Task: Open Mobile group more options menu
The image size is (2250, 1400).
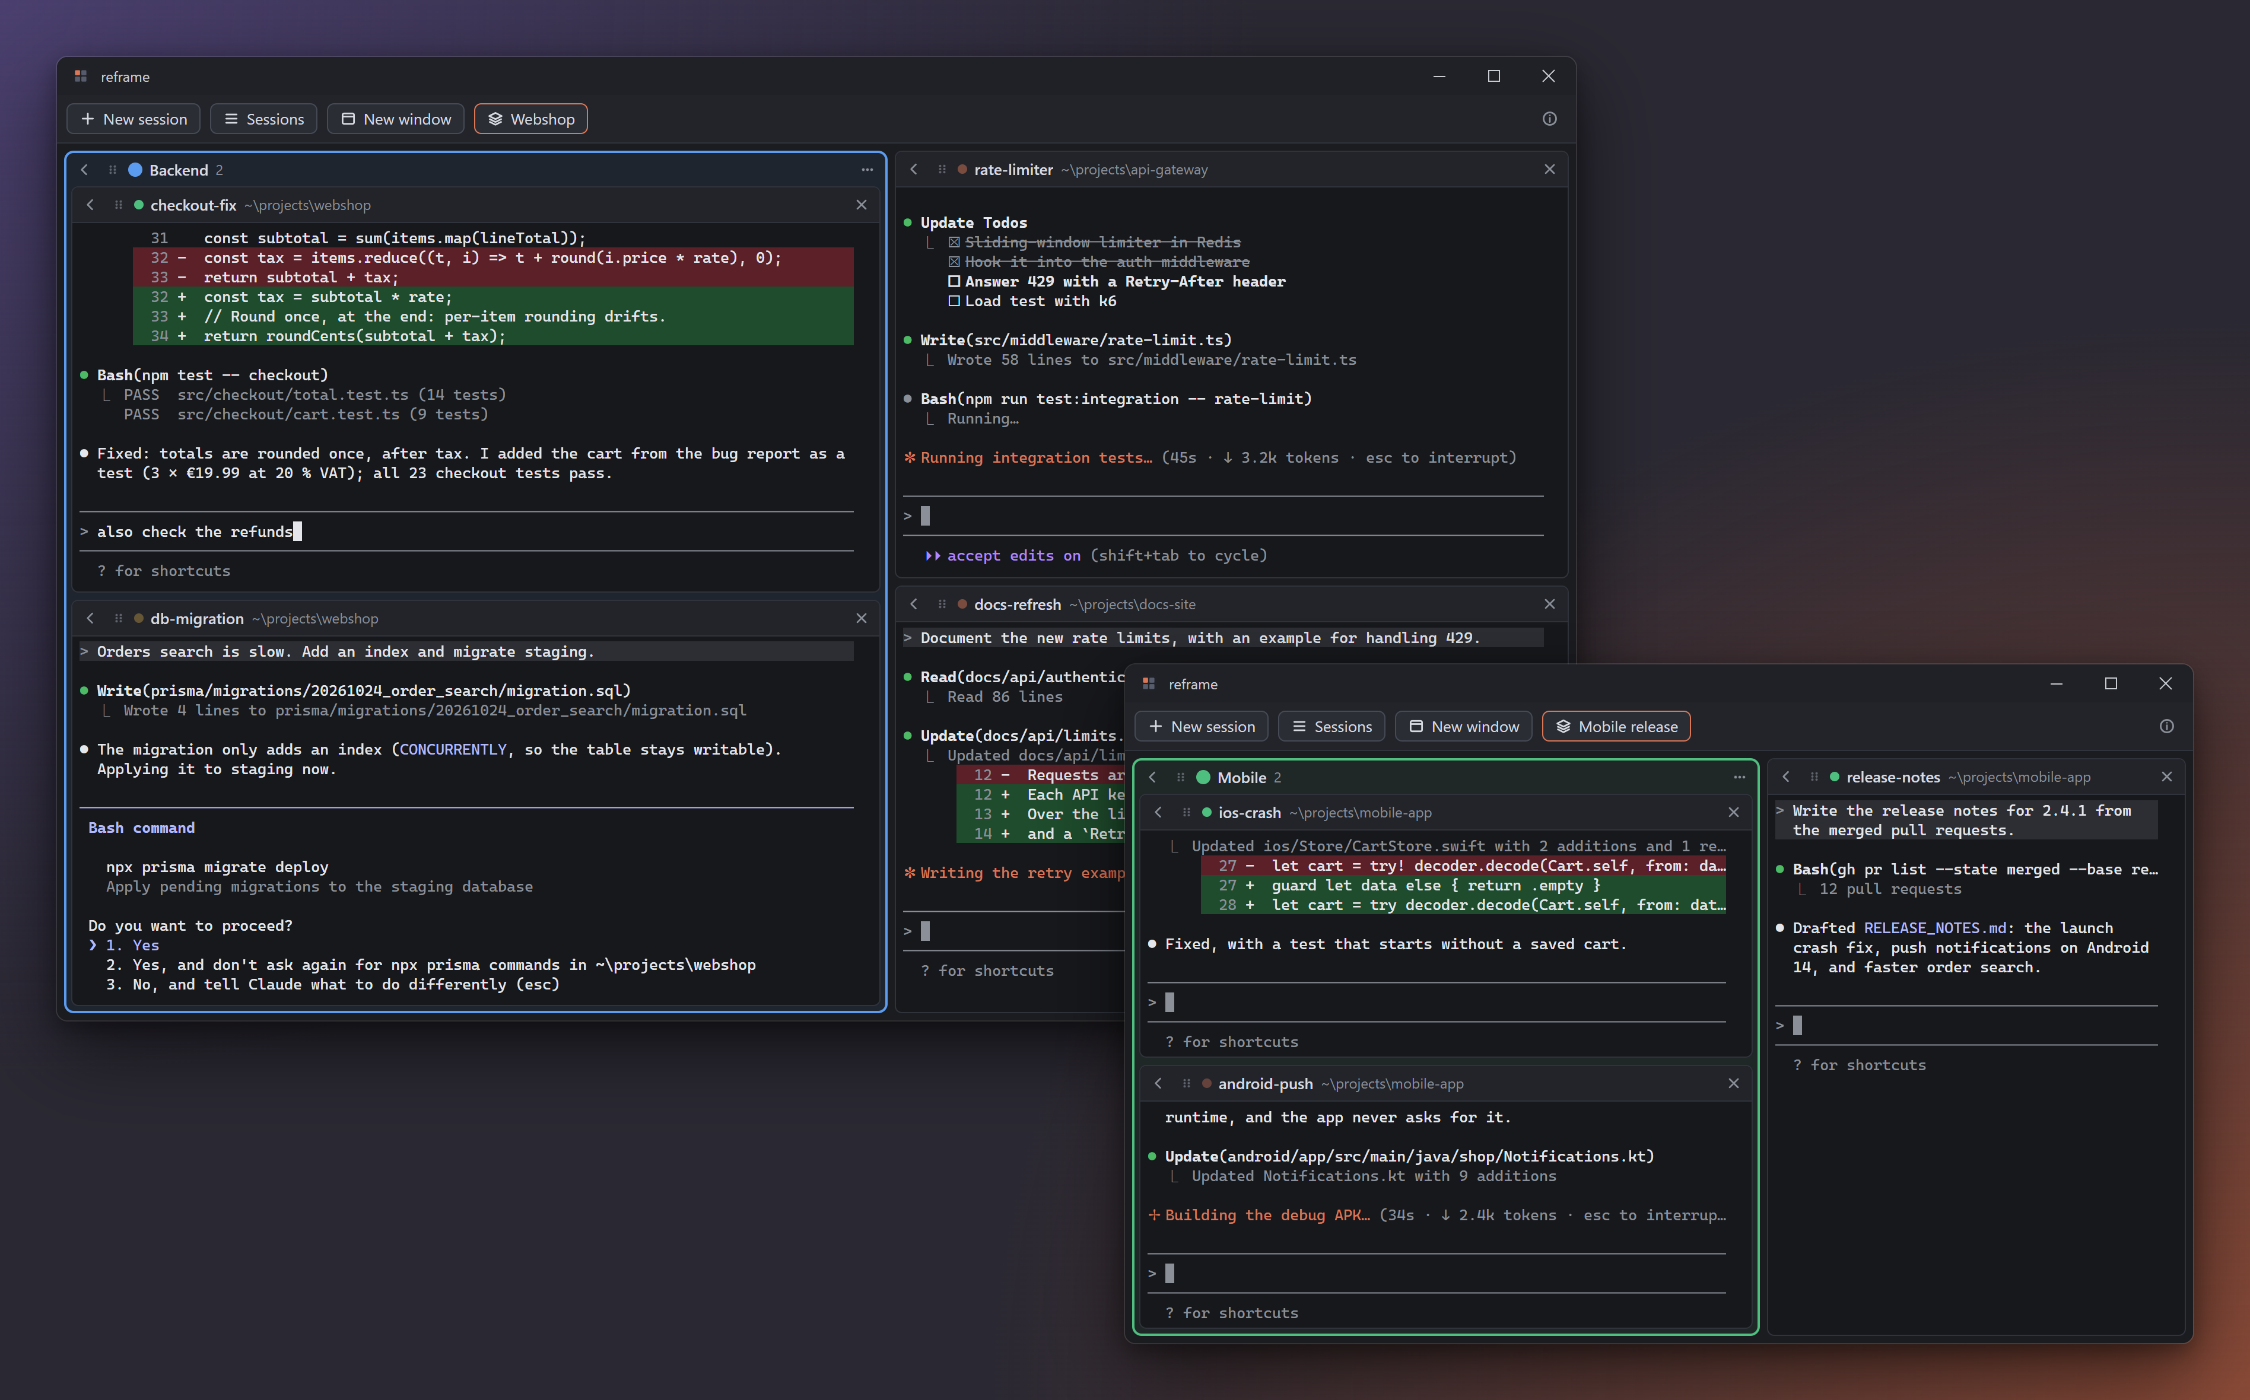Action: coord(1739,777)
